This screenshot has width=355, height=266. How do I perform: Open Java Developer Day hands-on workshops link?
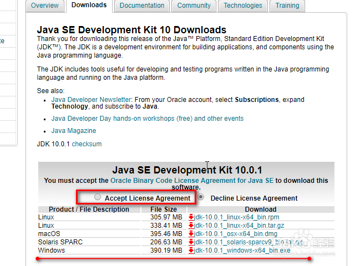pyautogui.click(x=148, y=119)
